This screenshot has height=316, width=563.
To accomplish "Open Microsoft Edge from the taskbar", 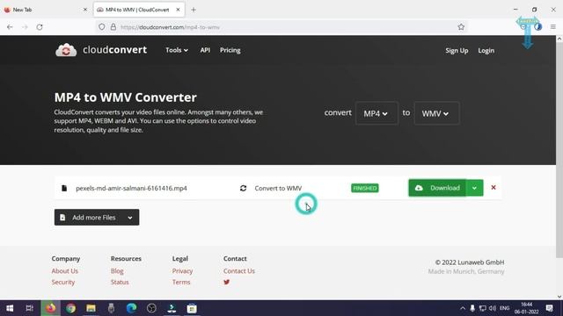I will 131,308.
